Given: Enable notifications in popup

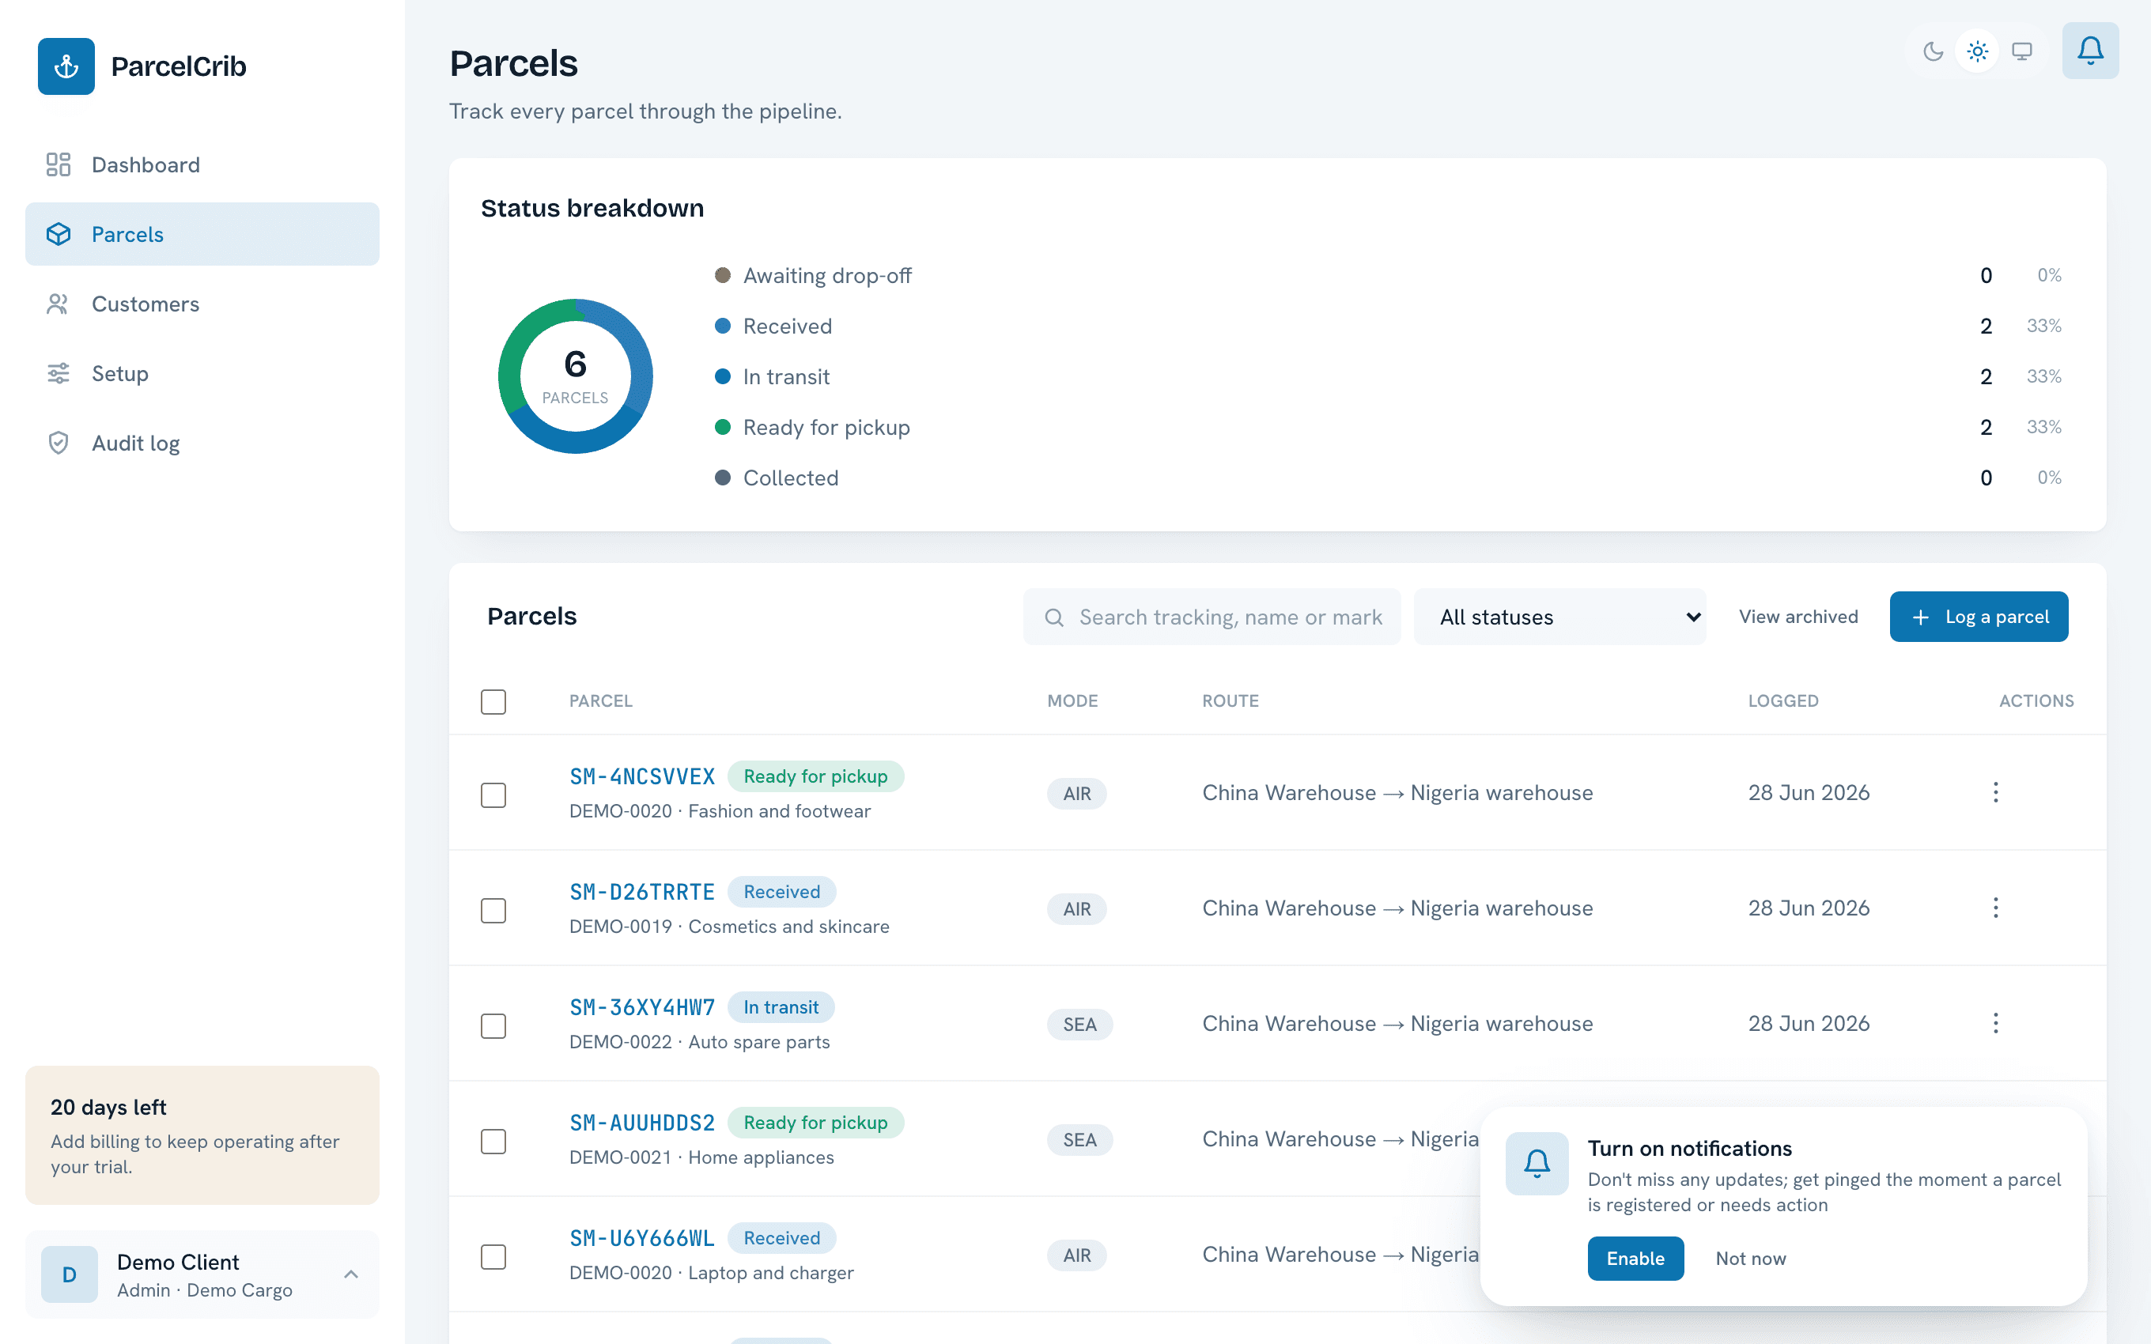Looking at the screenshot, I should pos(1635,1259).
